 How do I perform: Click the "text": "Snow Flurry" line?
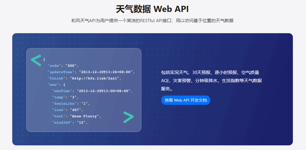76,116
